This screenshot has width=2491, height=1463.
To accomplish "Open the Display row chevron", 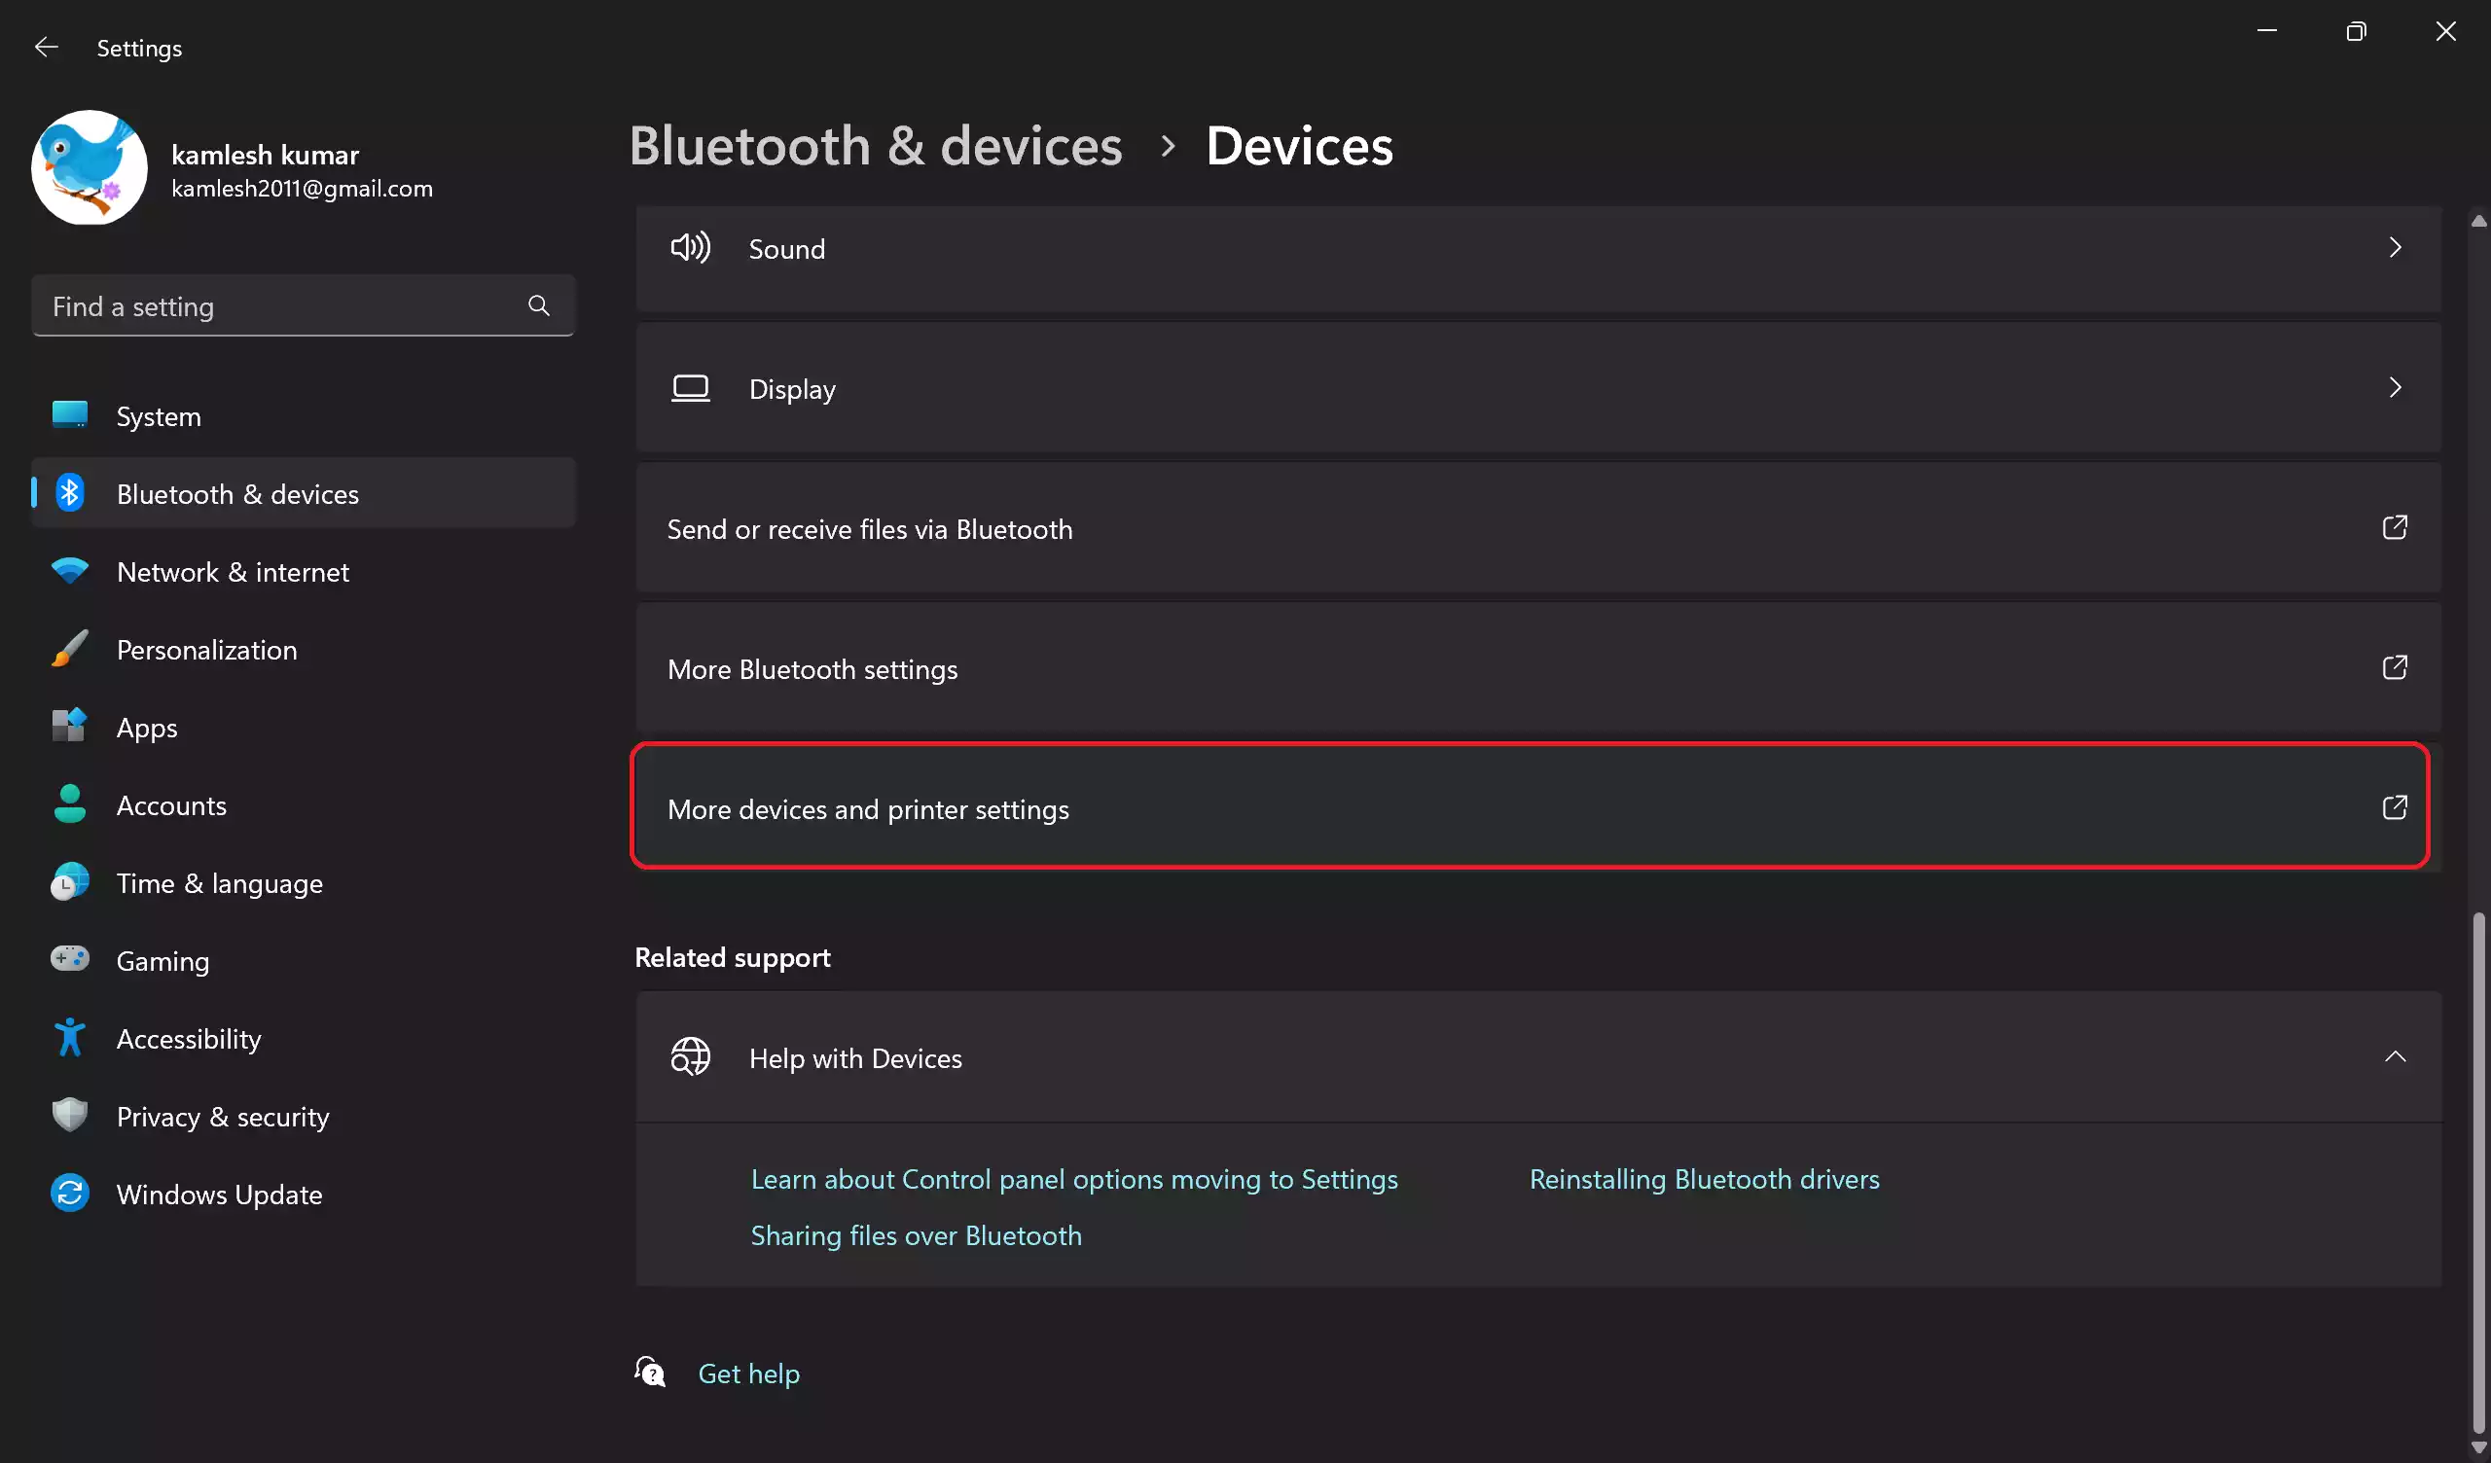I will point(2394,387).
